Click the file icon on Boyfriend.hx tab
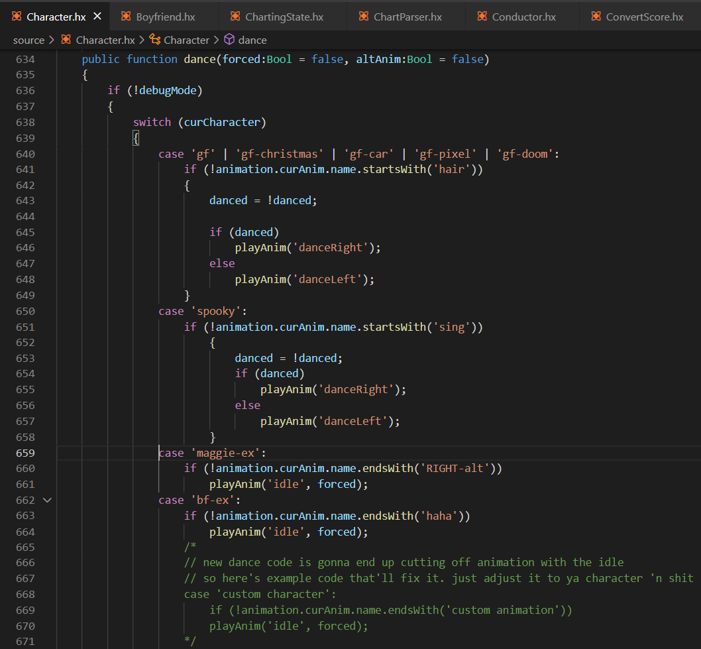The height and width of the screenshot is (649, 701). [125, 17]
